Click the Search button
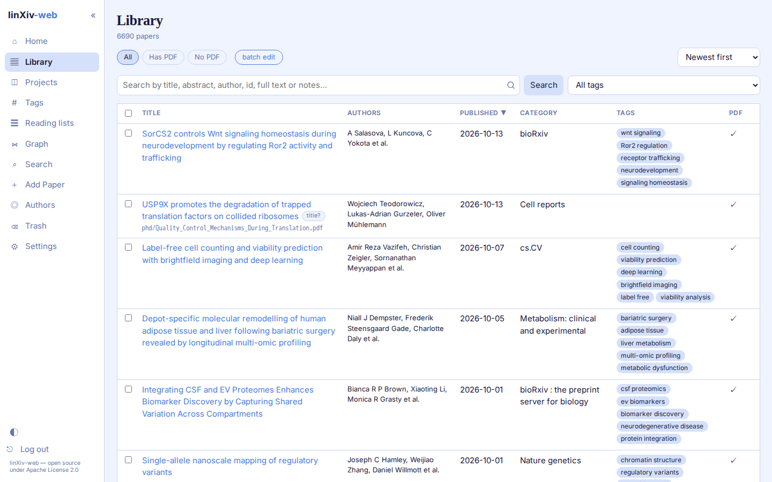 [544, 85]
